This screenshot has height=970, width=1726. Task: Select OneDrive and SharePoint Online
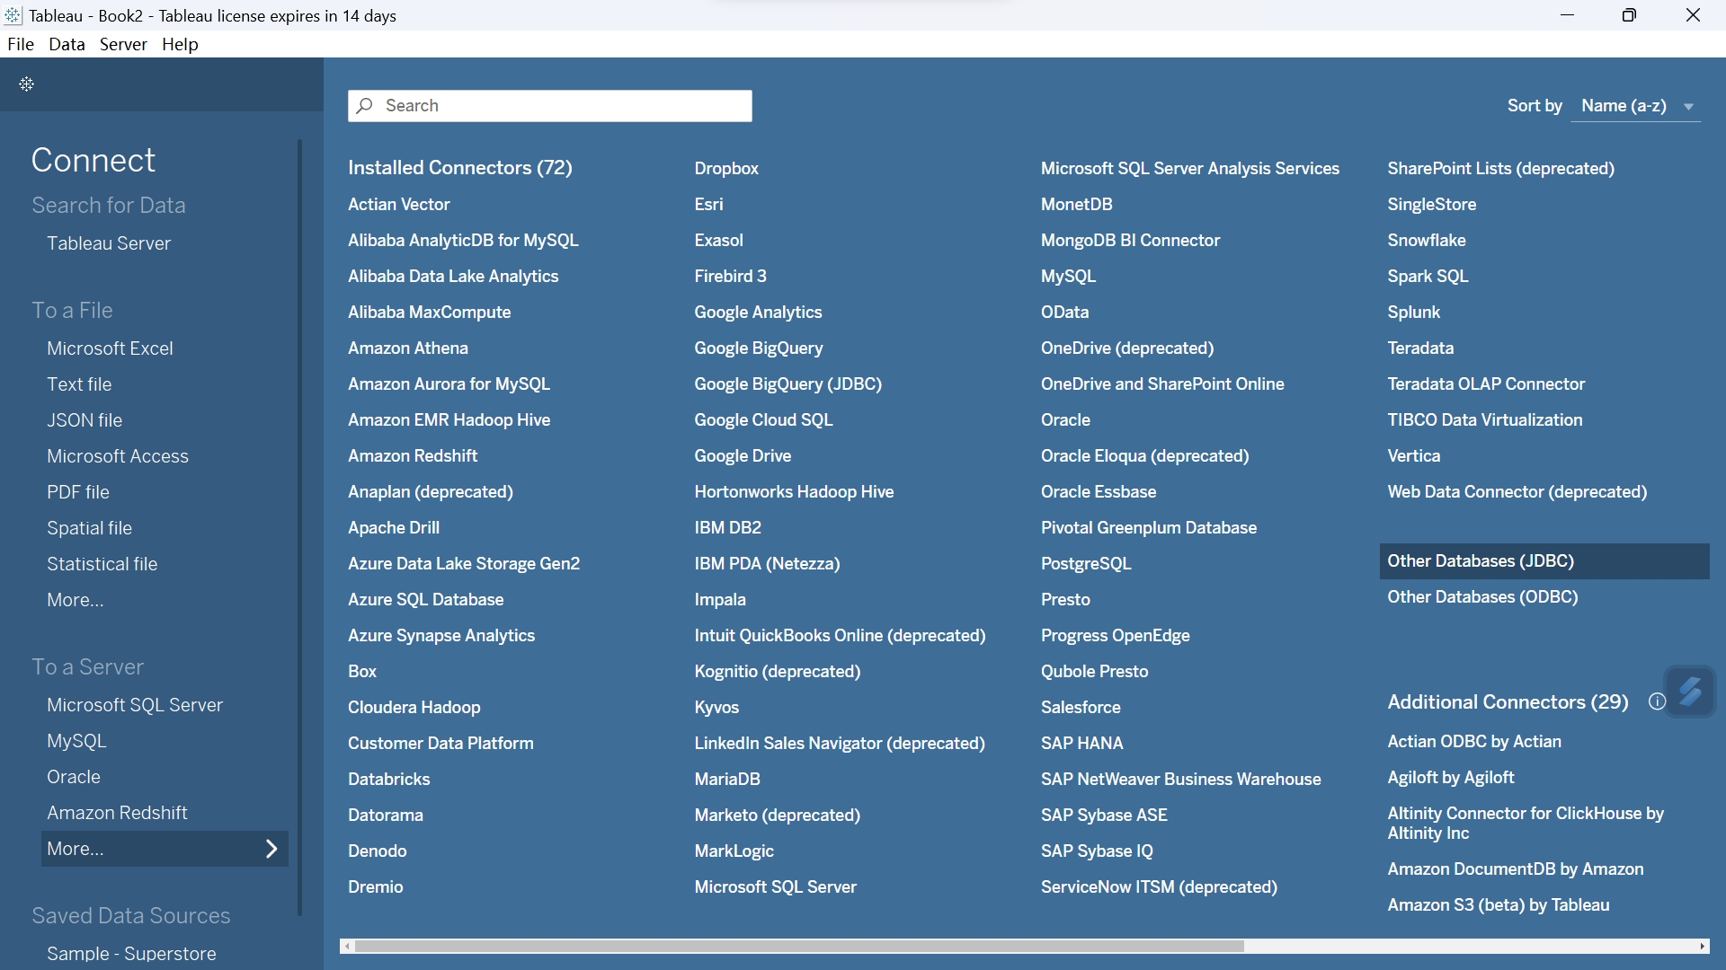pyautogui.click(x=1162, y=384)
